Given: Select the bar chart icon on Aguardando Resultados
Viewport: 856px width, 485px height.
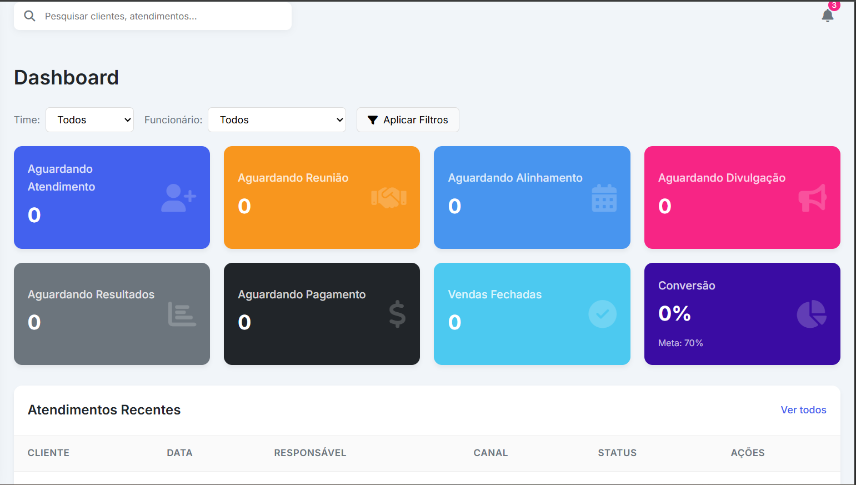Looking at the screenshot, I should click(x=182, y=314).
